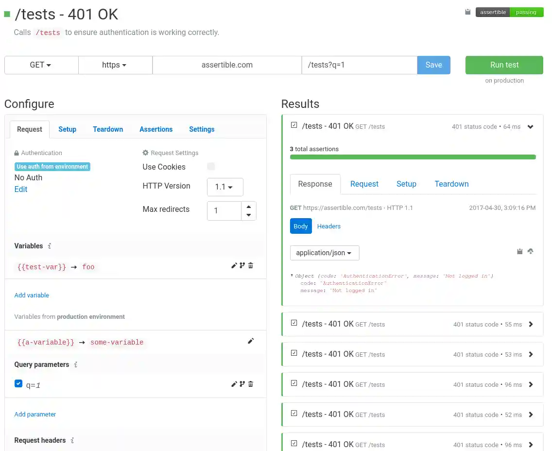Enable the Use Cookies toggle

tap(211, 166)
